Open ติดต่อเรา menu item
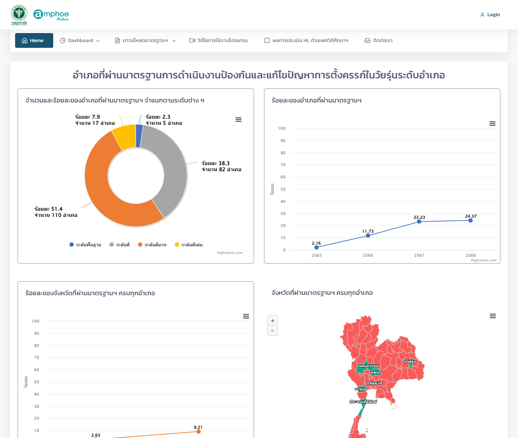 click(379, 41)
